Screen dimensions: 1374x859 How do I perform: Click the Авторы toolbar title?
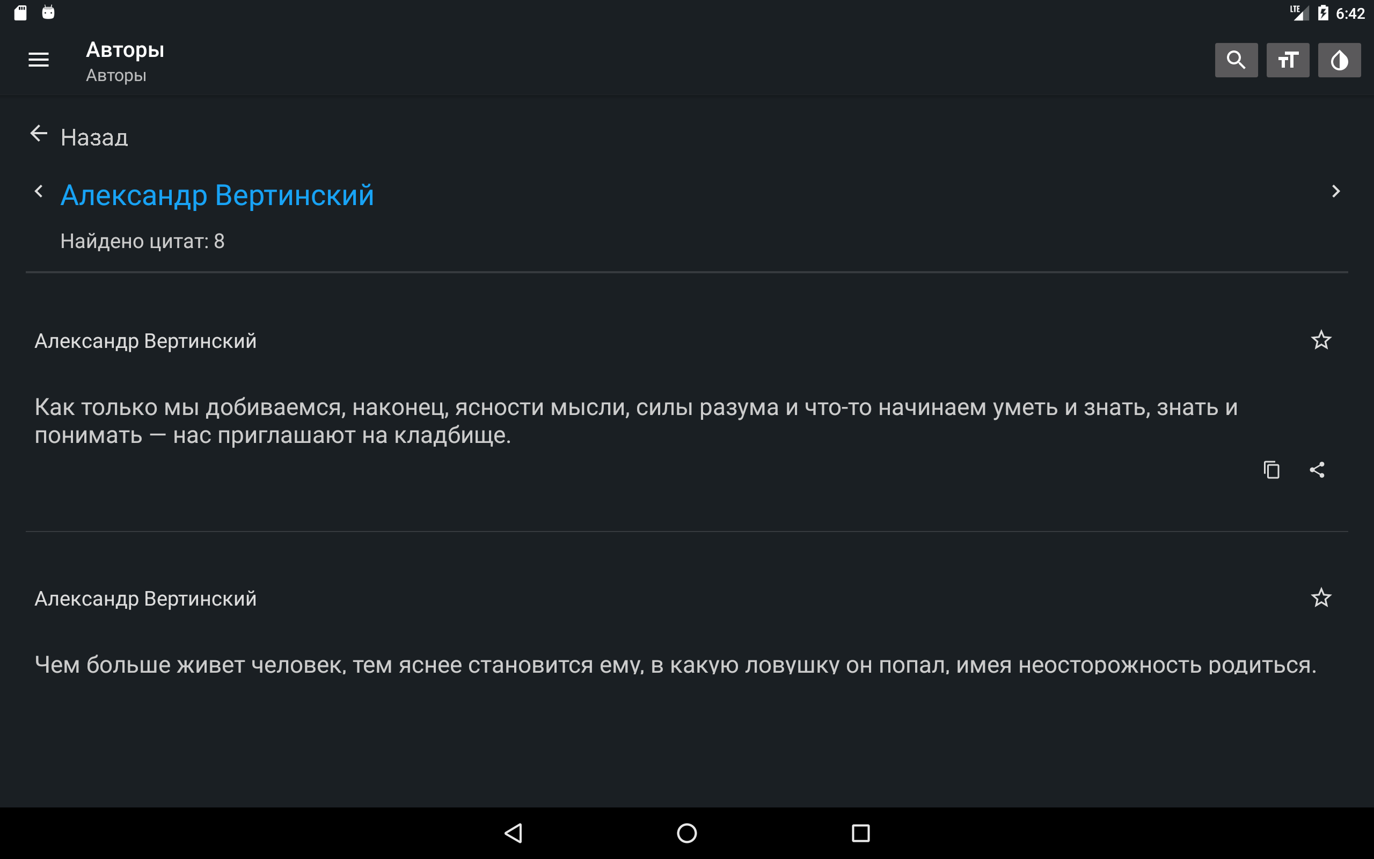[x=125, y=50]
